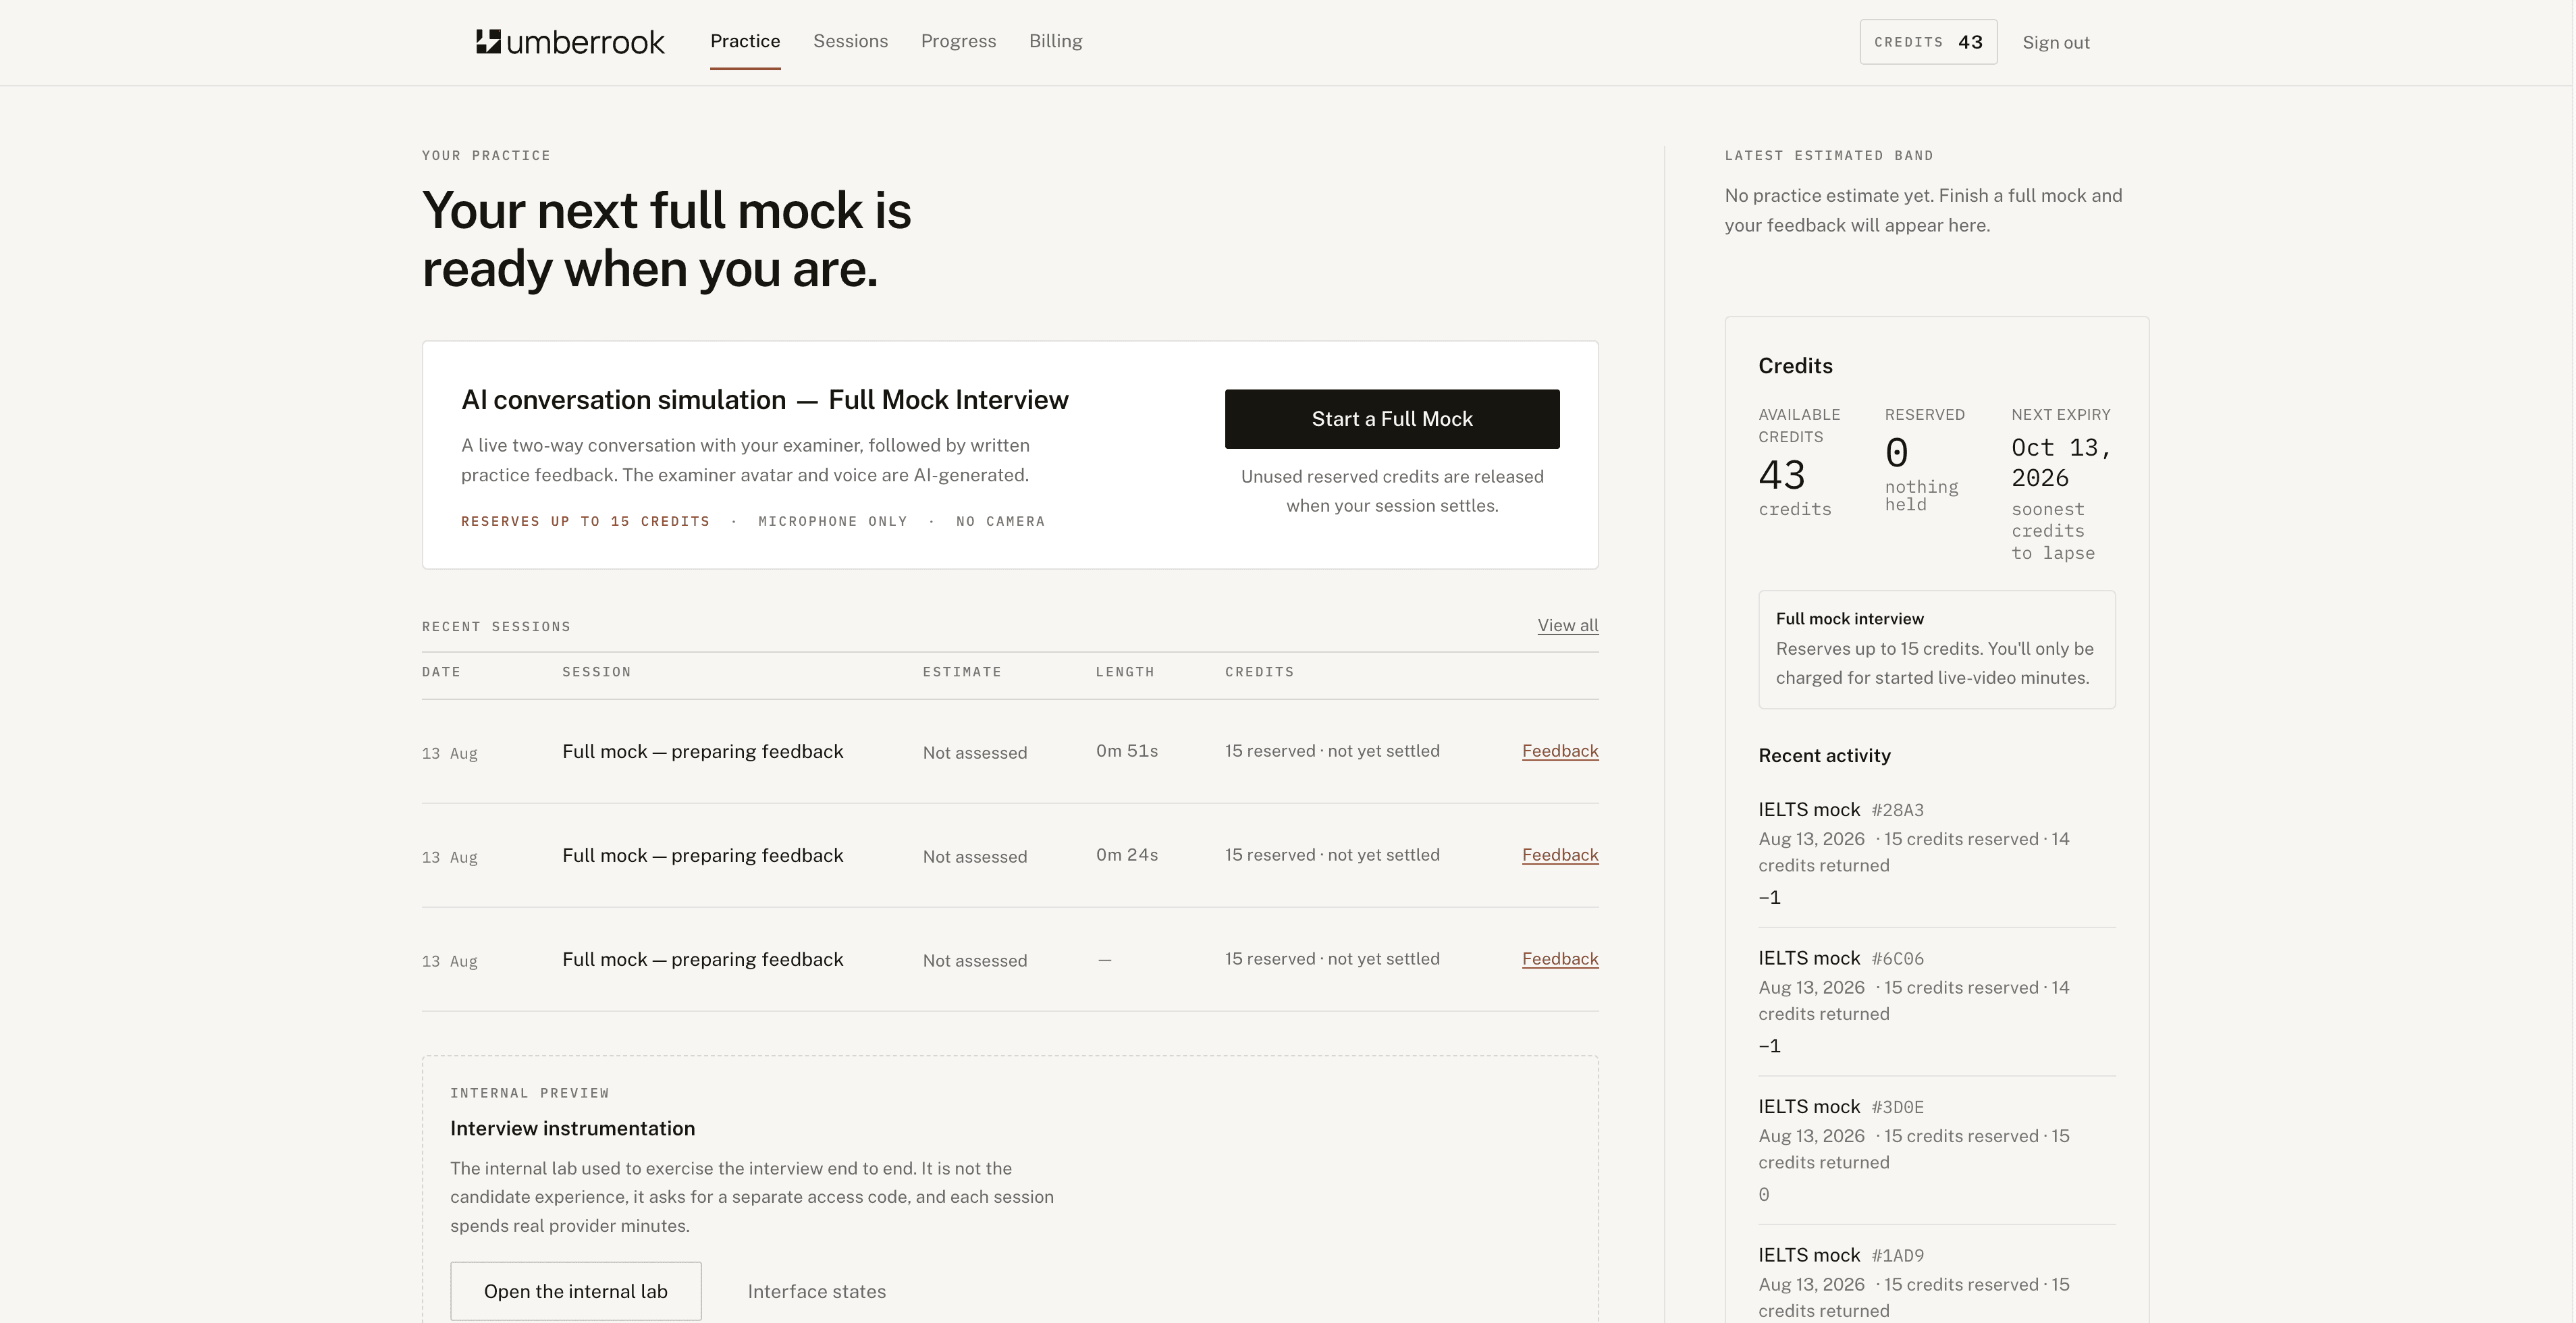Select the umberrook wordmark text
The image size is (2576, 1323).
(585, 42)
